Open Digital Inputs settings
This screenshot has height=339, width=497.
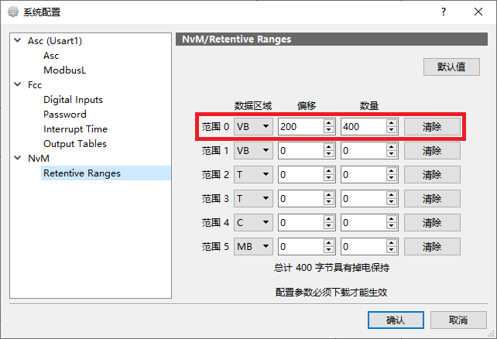click(73, 100)
